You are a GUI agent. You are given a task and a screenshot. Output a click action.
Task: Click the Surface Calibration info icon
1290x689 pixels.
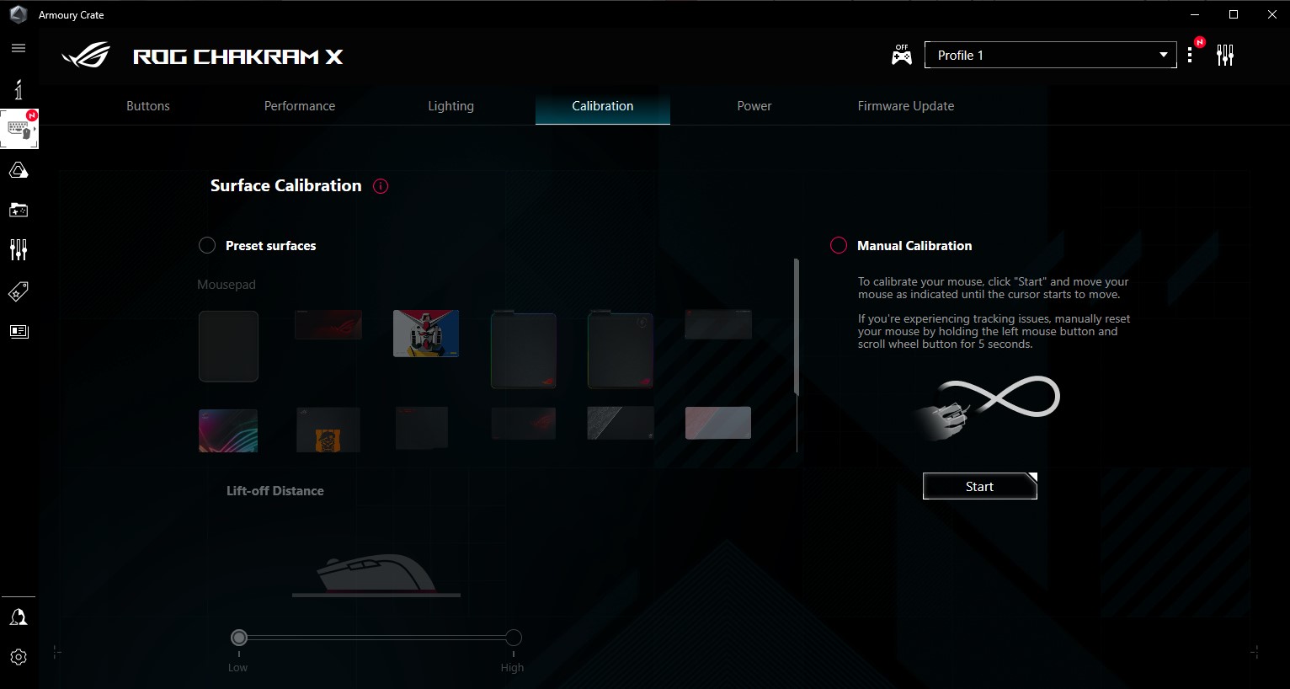(381, 186)
